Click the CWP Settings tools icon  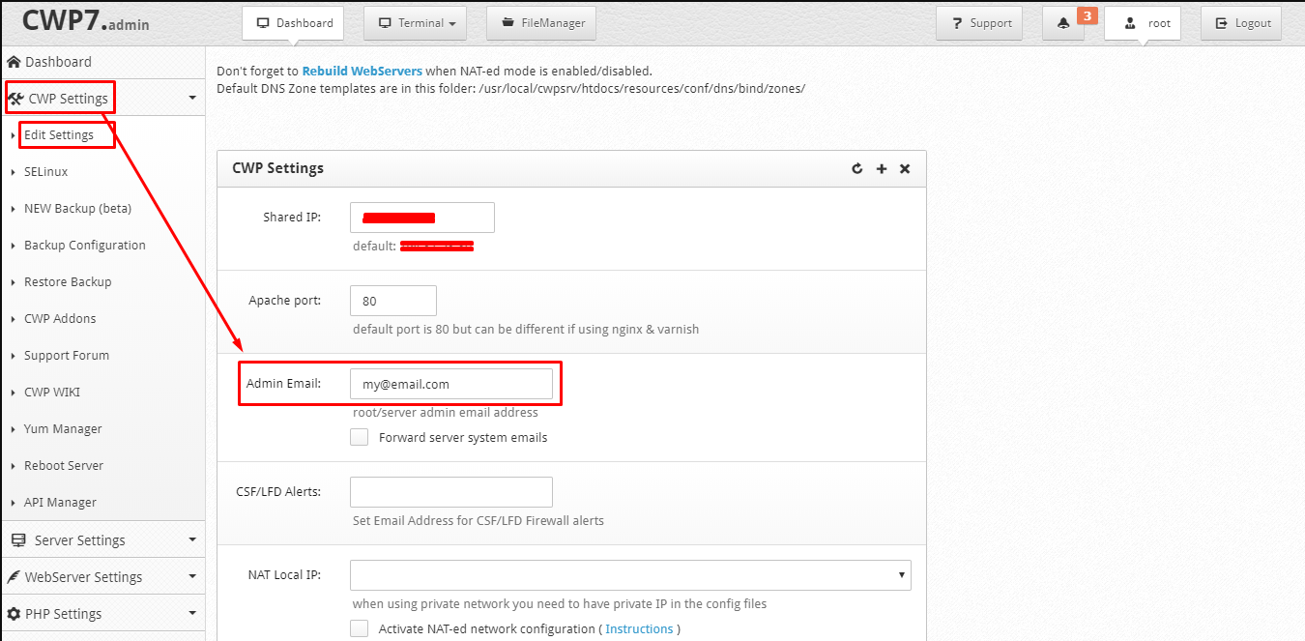tap(15, 98)
